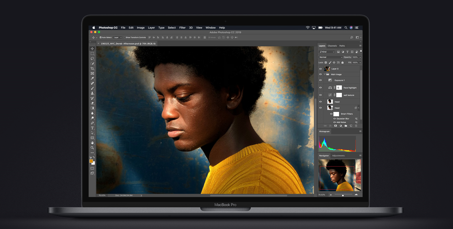This screenshot has width=453, height=229.
Task: Enable the Show Transform Controls checkbox
Action: click(x=125, y=37)
